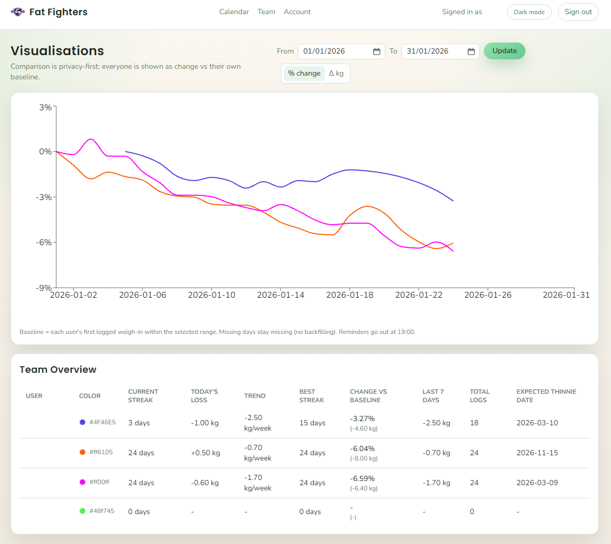Open the Team page
Screen dimensions: 611x544
coord(266,12)
